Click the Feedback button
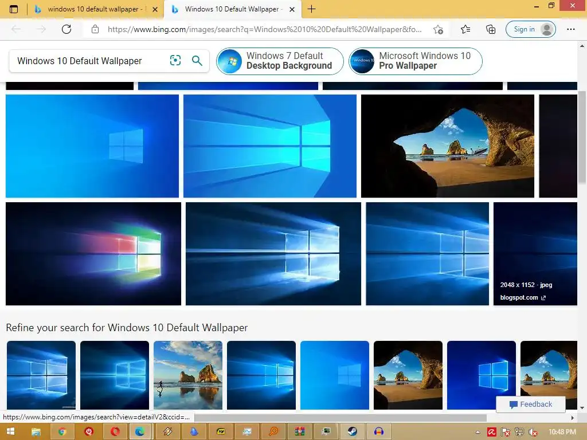The height and width of the screenshot is (440, 587). [x=530, y=404]
